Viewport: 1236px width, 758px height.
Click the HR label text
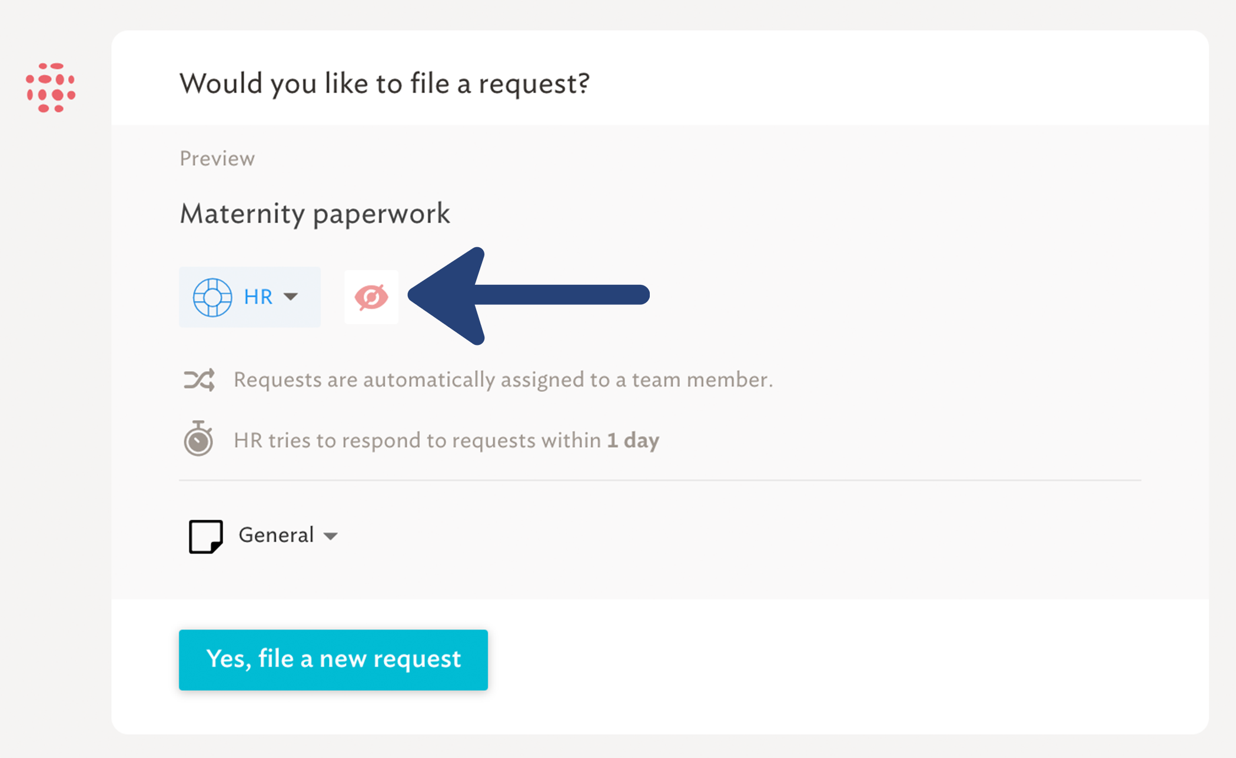[x=258, y=297]
